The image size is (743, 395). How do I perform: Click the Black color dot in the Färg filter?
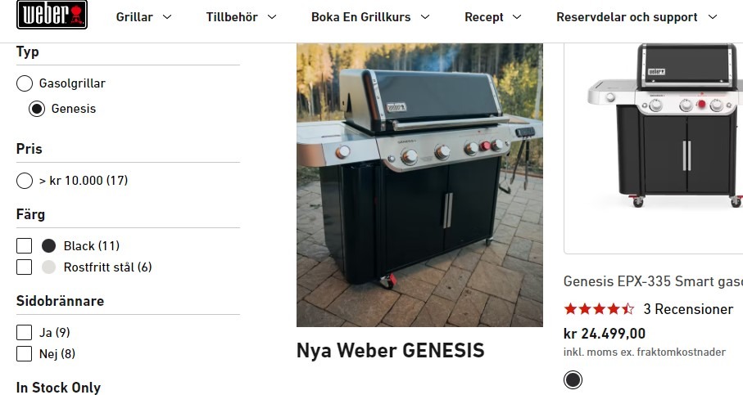[x=49, y=246]
